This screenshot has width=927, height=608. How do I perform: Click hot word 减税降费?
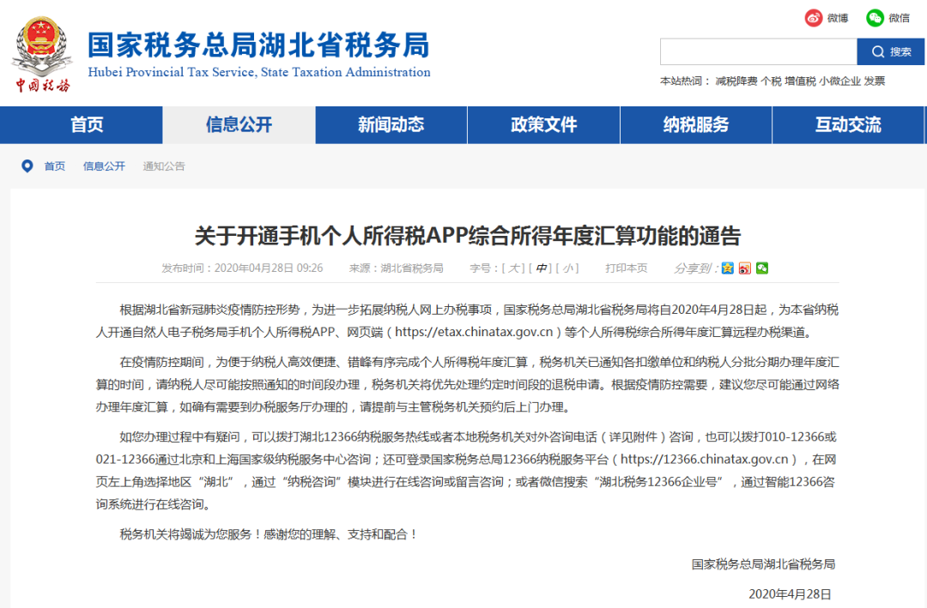click(736, 81)
